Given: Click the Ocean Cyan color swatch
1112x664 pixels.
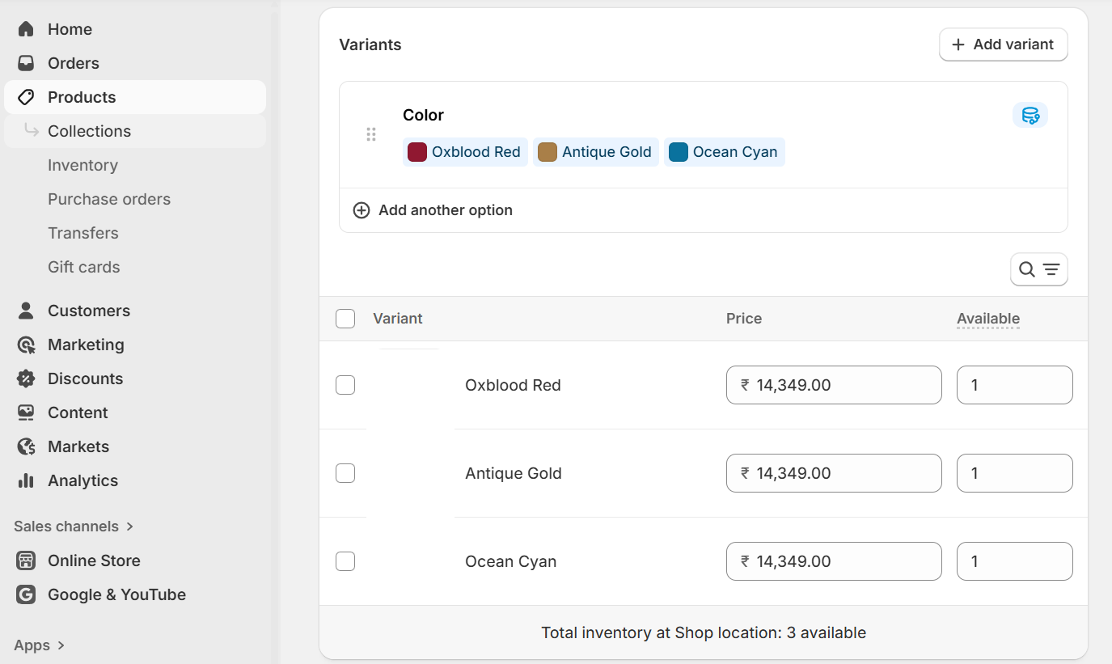Looking at the screenshot, I should [x=679, y=152].
